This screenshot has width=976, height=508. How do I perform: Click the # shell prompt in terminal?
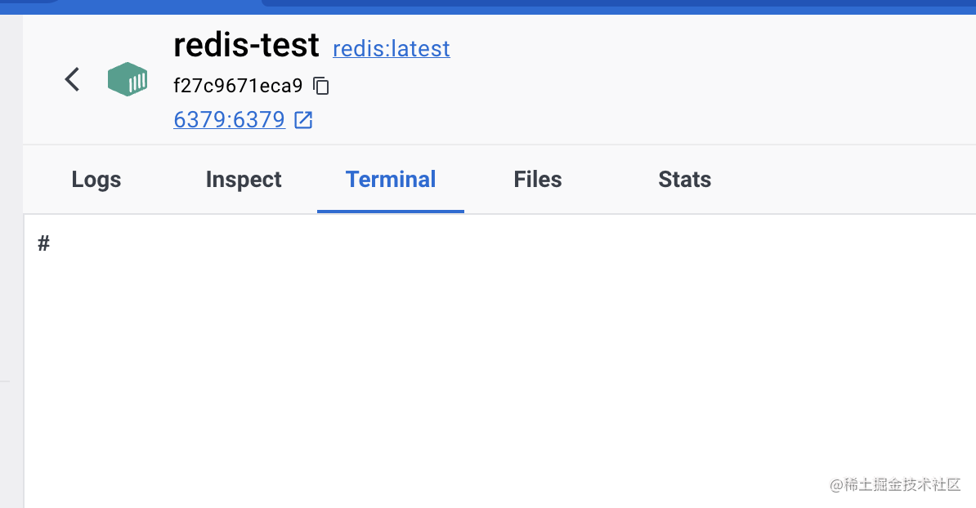44,243
